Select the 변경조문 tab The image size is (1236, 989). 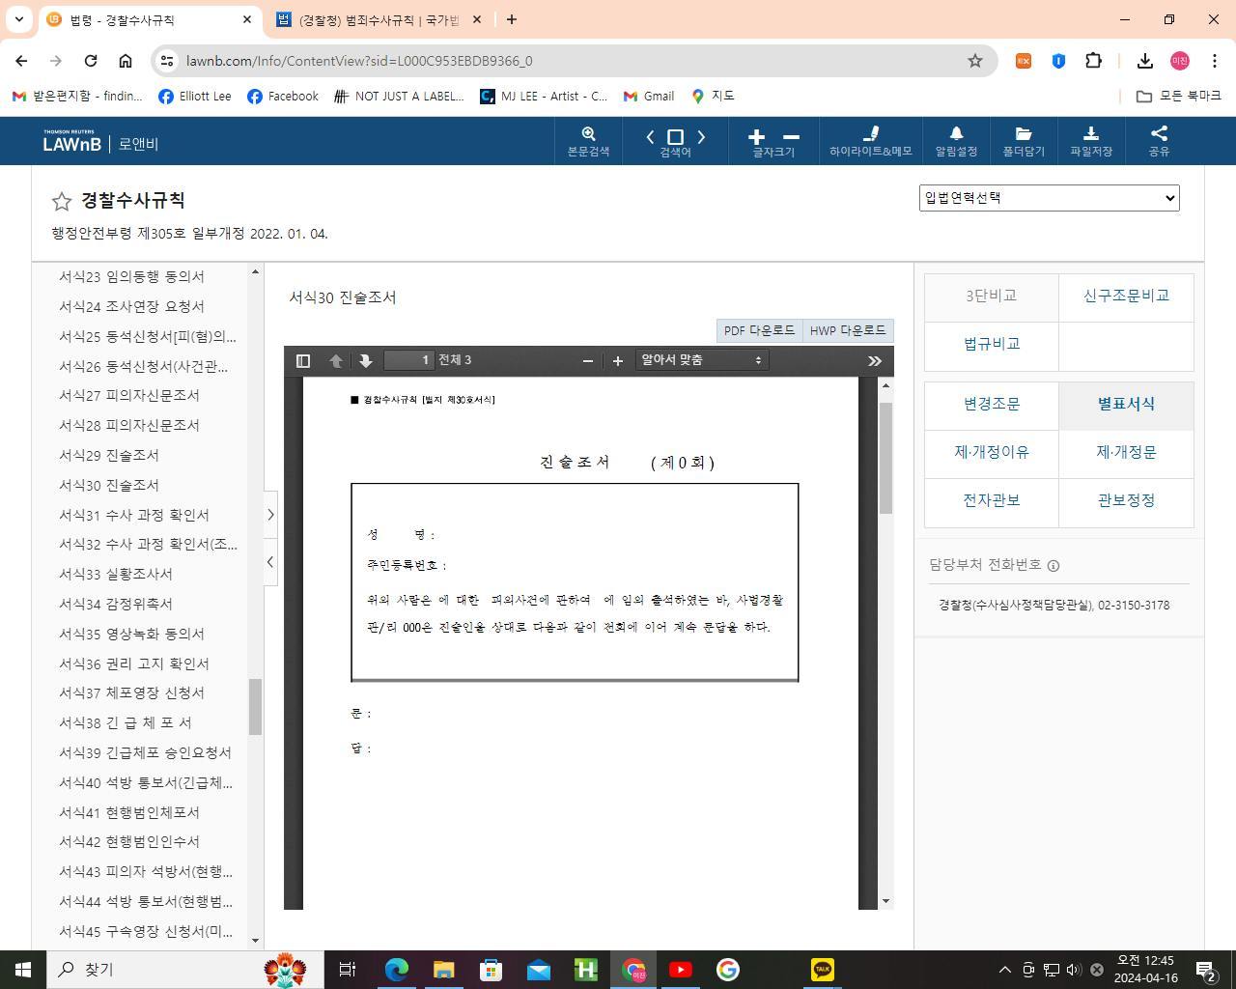[x=992, y=405]
